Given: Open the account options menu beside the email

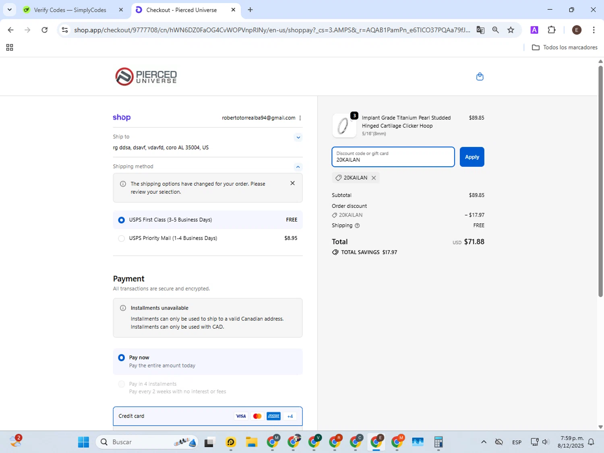Looking at the screenshot, I should [x=300, y=118].
